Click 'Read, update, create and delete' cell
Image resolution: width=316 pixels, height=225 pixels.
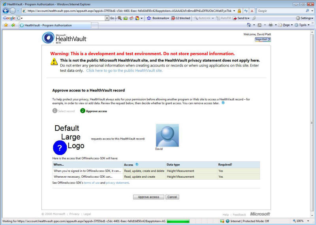[x=144, y=171]
